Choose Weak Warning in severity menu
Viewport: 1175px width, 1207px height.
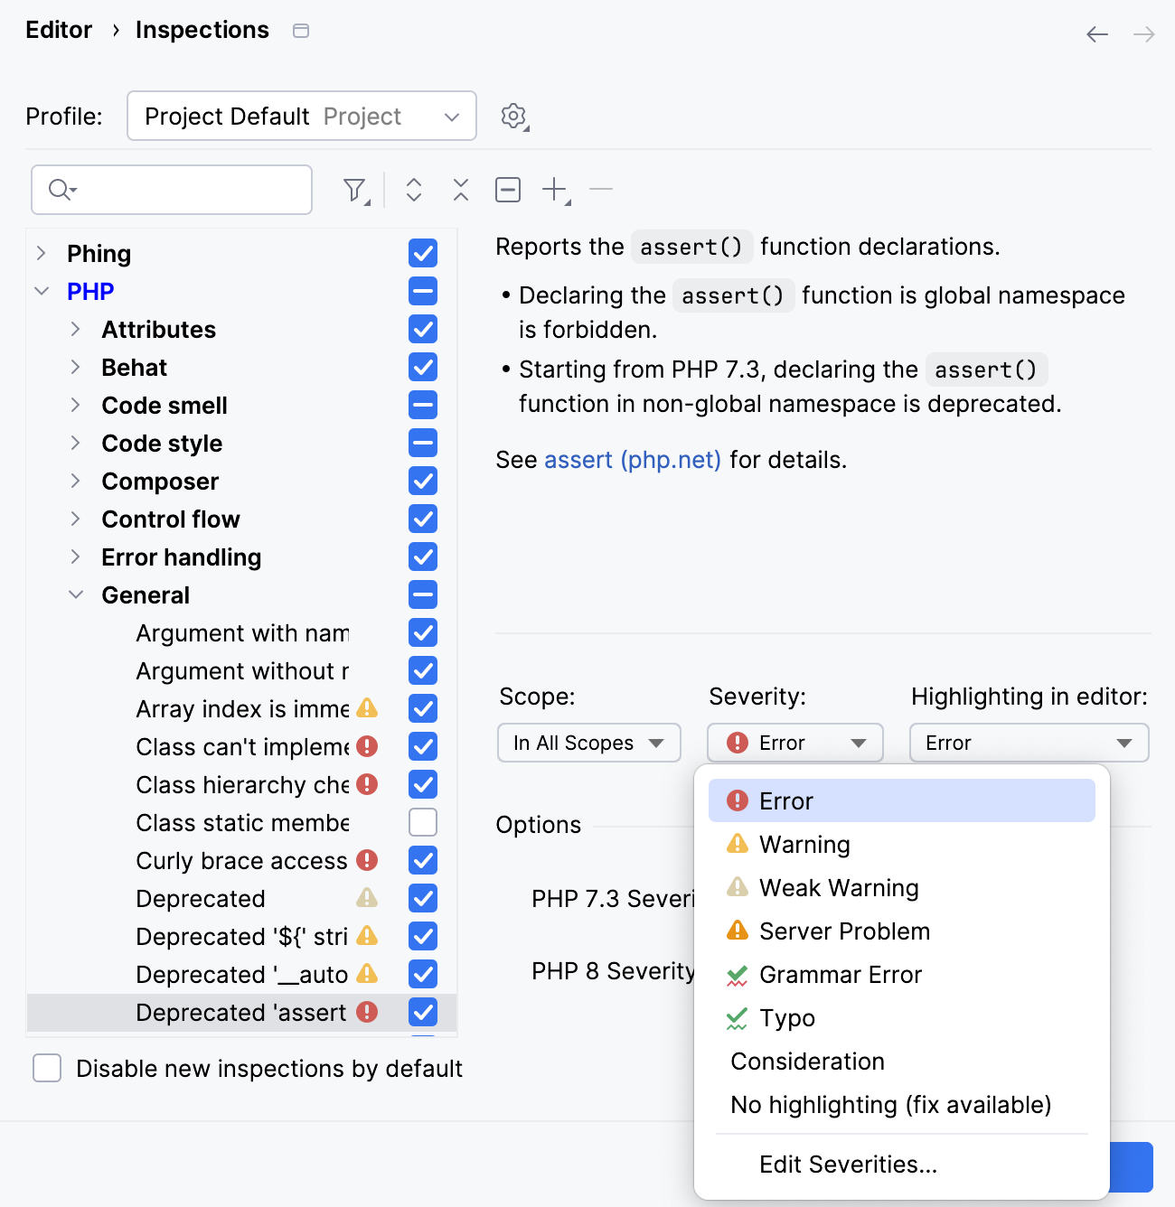(x=839, y=888)
